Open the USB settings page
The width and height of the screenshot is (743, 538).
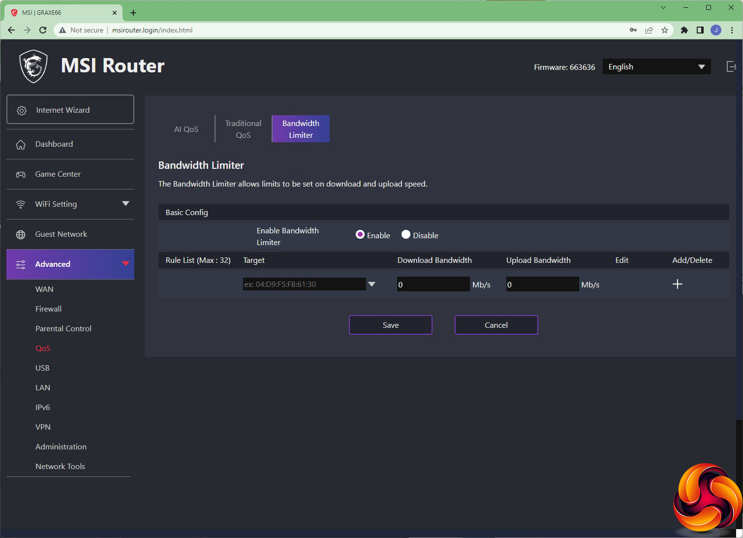(x=42, y=368)
